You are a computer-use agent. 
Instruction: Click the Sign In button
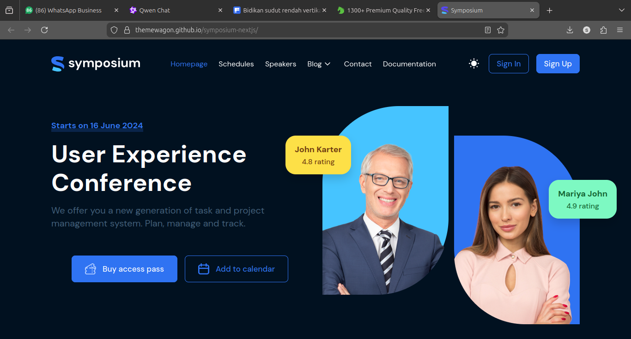click(x=508, y=64)
